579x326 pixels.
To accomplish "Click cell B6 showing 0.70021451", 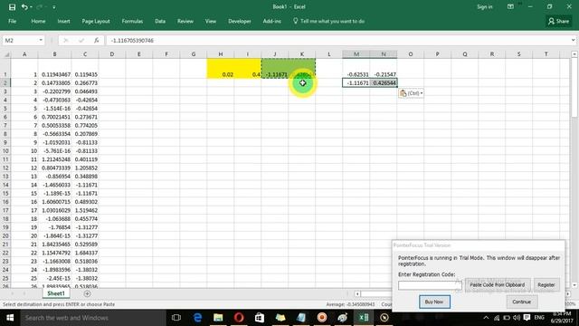I will coord(54,117).
